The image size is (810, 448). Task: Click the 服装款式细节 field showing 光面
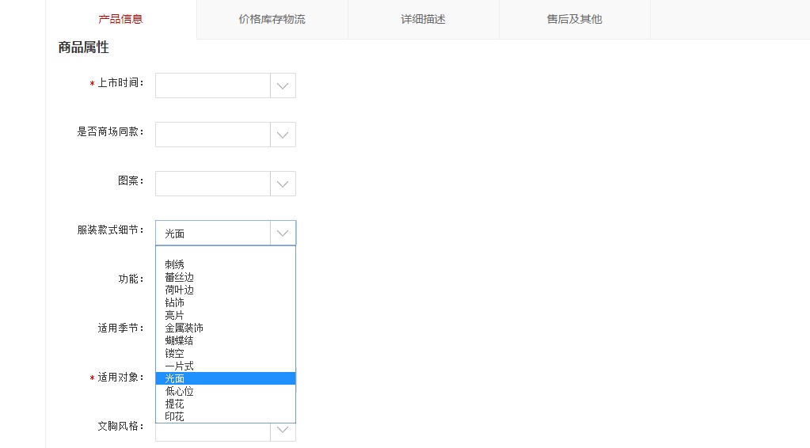click(x=213, y=233)
